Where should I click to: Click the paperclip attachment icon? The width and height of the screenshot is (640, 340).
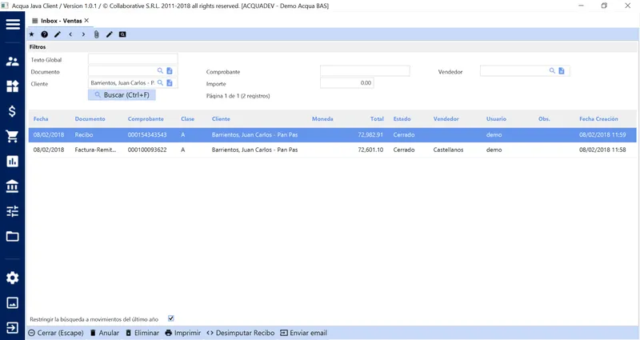tap(96, 34)
